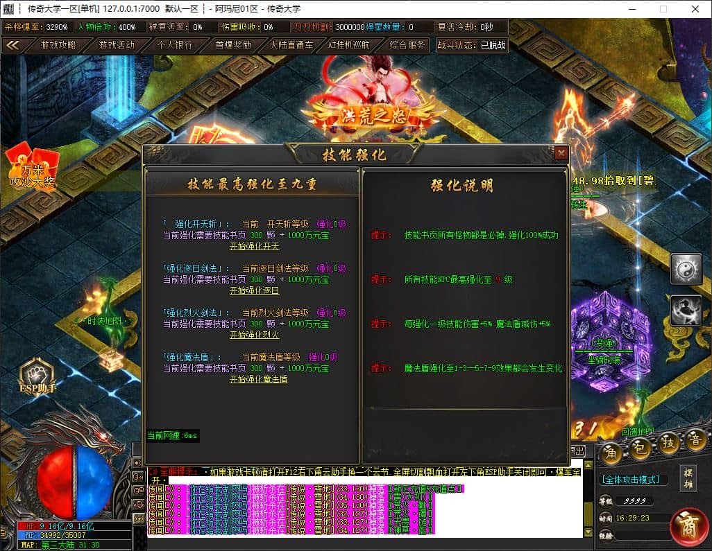Open the red 商 shop button
Viewport: 712px width, 551px height.
coord(689,527)
